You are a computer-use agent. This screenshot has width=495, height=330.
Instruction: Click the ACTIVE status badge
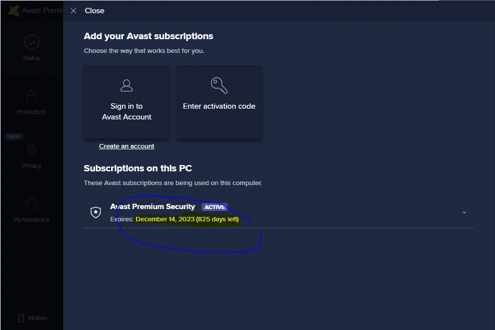[214, 207]
